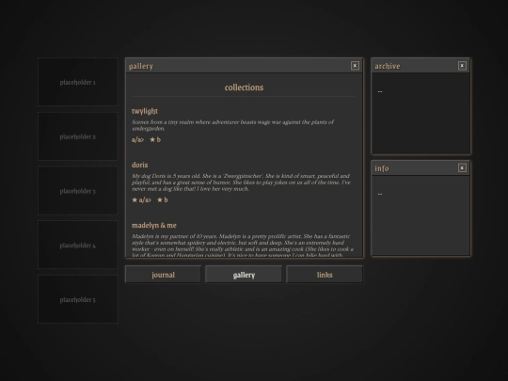Select placeholder 4 box

78,246
